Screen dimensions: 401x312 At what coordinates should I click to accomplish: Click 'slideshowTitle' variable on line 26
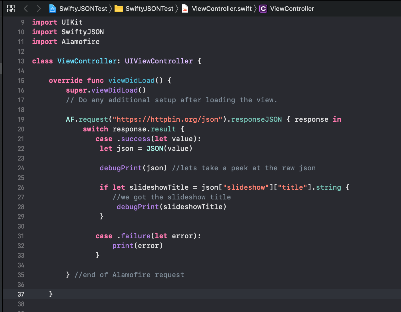click(159, 187)
